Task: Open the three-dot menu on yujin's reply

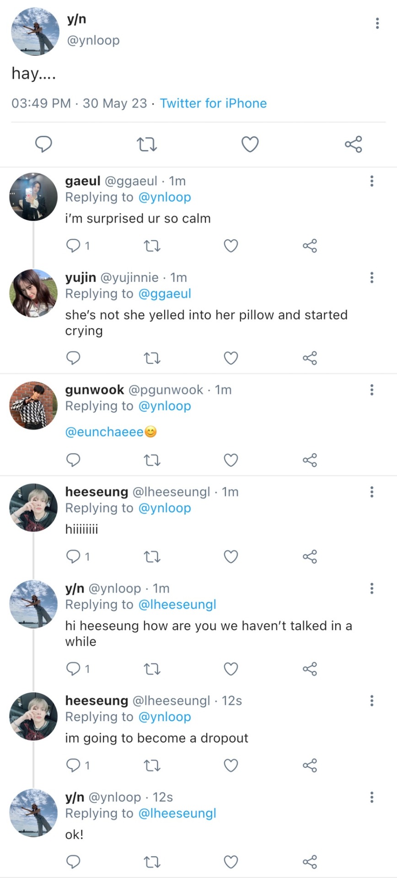Action: (371, 278)
